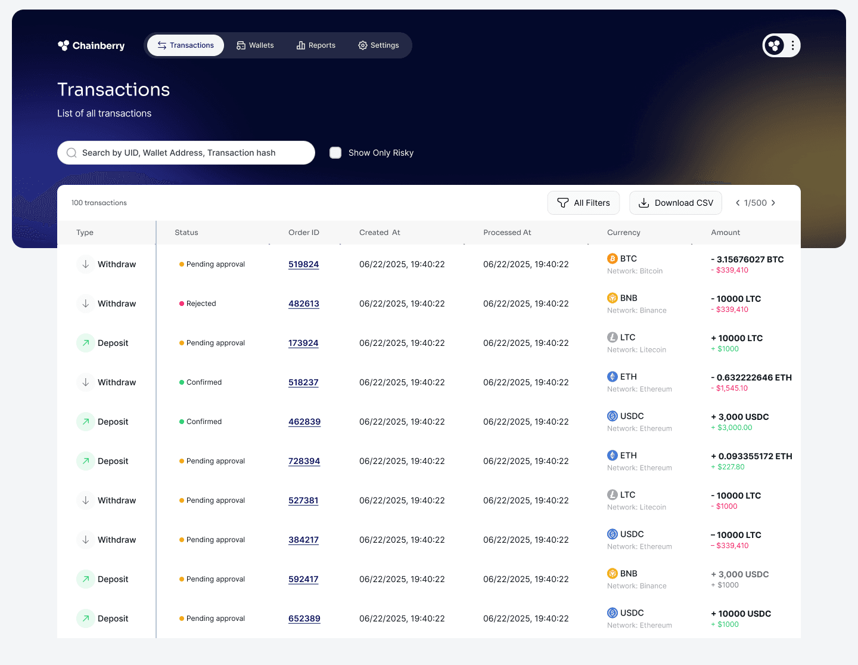
Task: Click withdraw arrow icon for order 527381
Action: (x=86, y=500)
